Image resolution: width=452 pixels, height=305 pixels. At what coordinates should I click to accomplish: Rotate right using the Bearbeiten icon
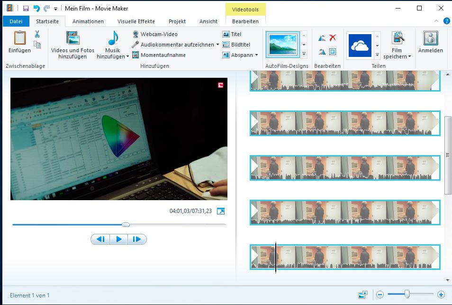[x=322, y=52]
